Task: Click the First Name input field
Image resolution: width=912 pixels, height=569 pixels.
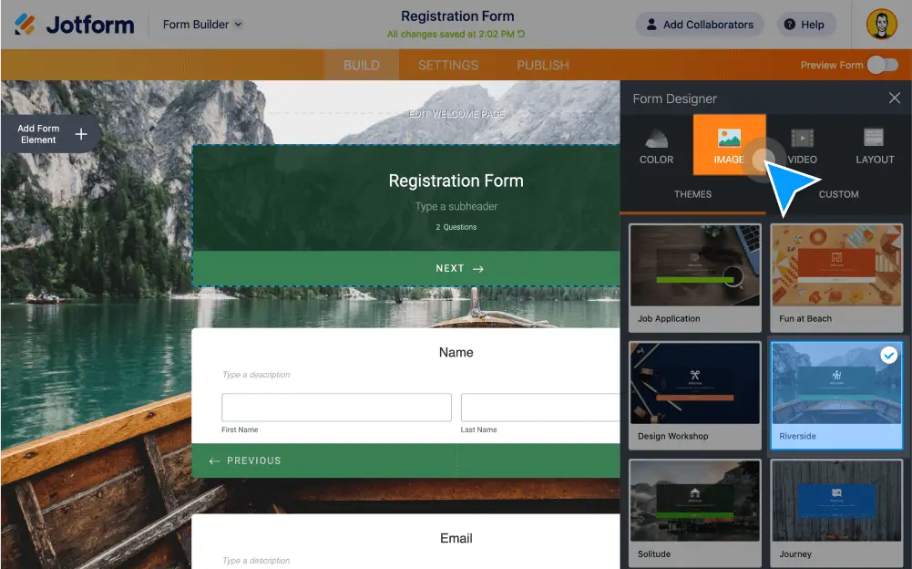Action: (x=336, y=407)
